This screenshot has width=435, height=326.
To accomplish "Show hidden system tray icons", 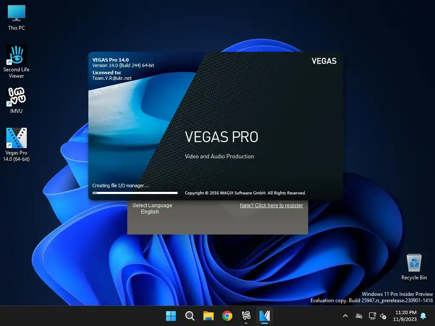I will coord(345,316).
